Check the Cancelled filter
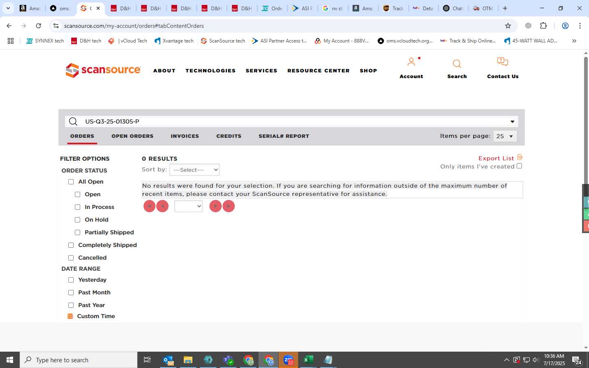Image resolution: width=589 pixels, height=368 pixels. point(71,258)
